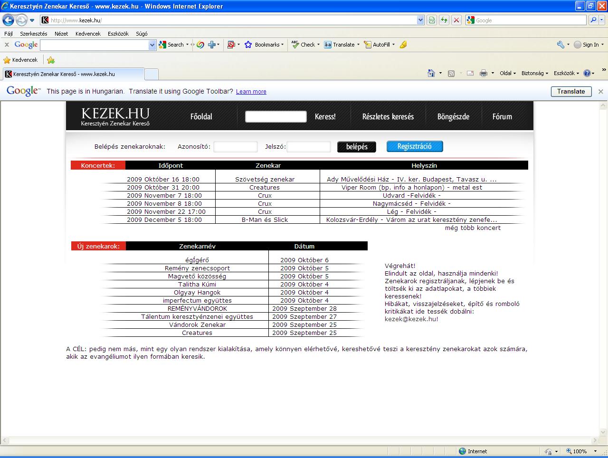The height and width of the screenshot is (458, 608).
Task: Open the Kedvencek menu in menu bar
Action: click(x=88, y=34)
